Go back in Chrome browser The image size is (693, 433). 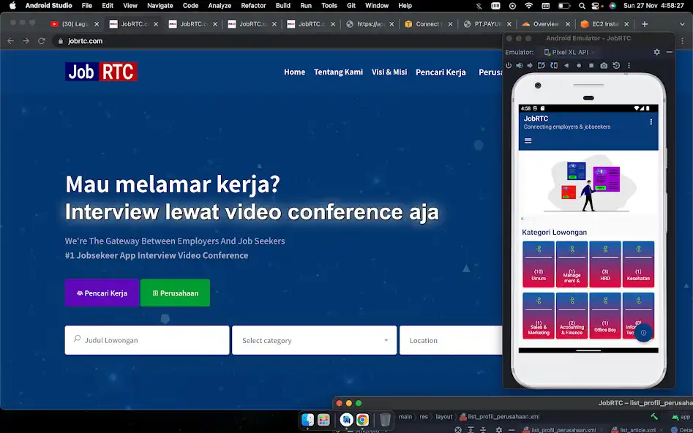[10, 41]
